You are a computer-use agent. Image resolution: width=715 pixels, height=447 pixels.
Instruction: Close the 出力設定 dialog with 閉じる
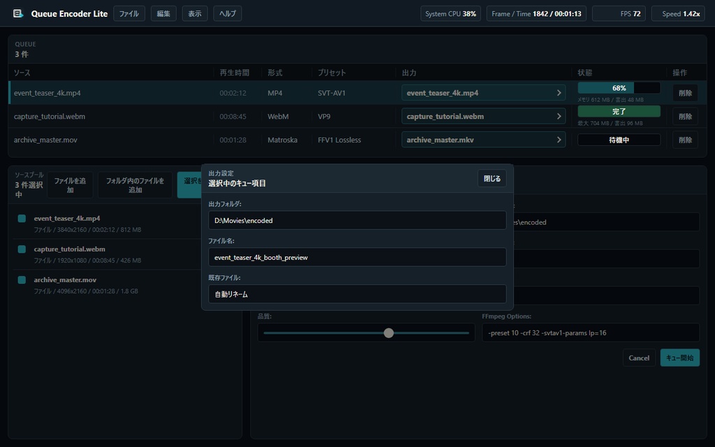pos(492,178)
